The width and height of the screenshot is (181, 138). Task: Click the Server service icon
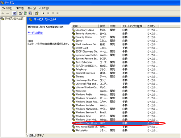[x=73, y=41]
